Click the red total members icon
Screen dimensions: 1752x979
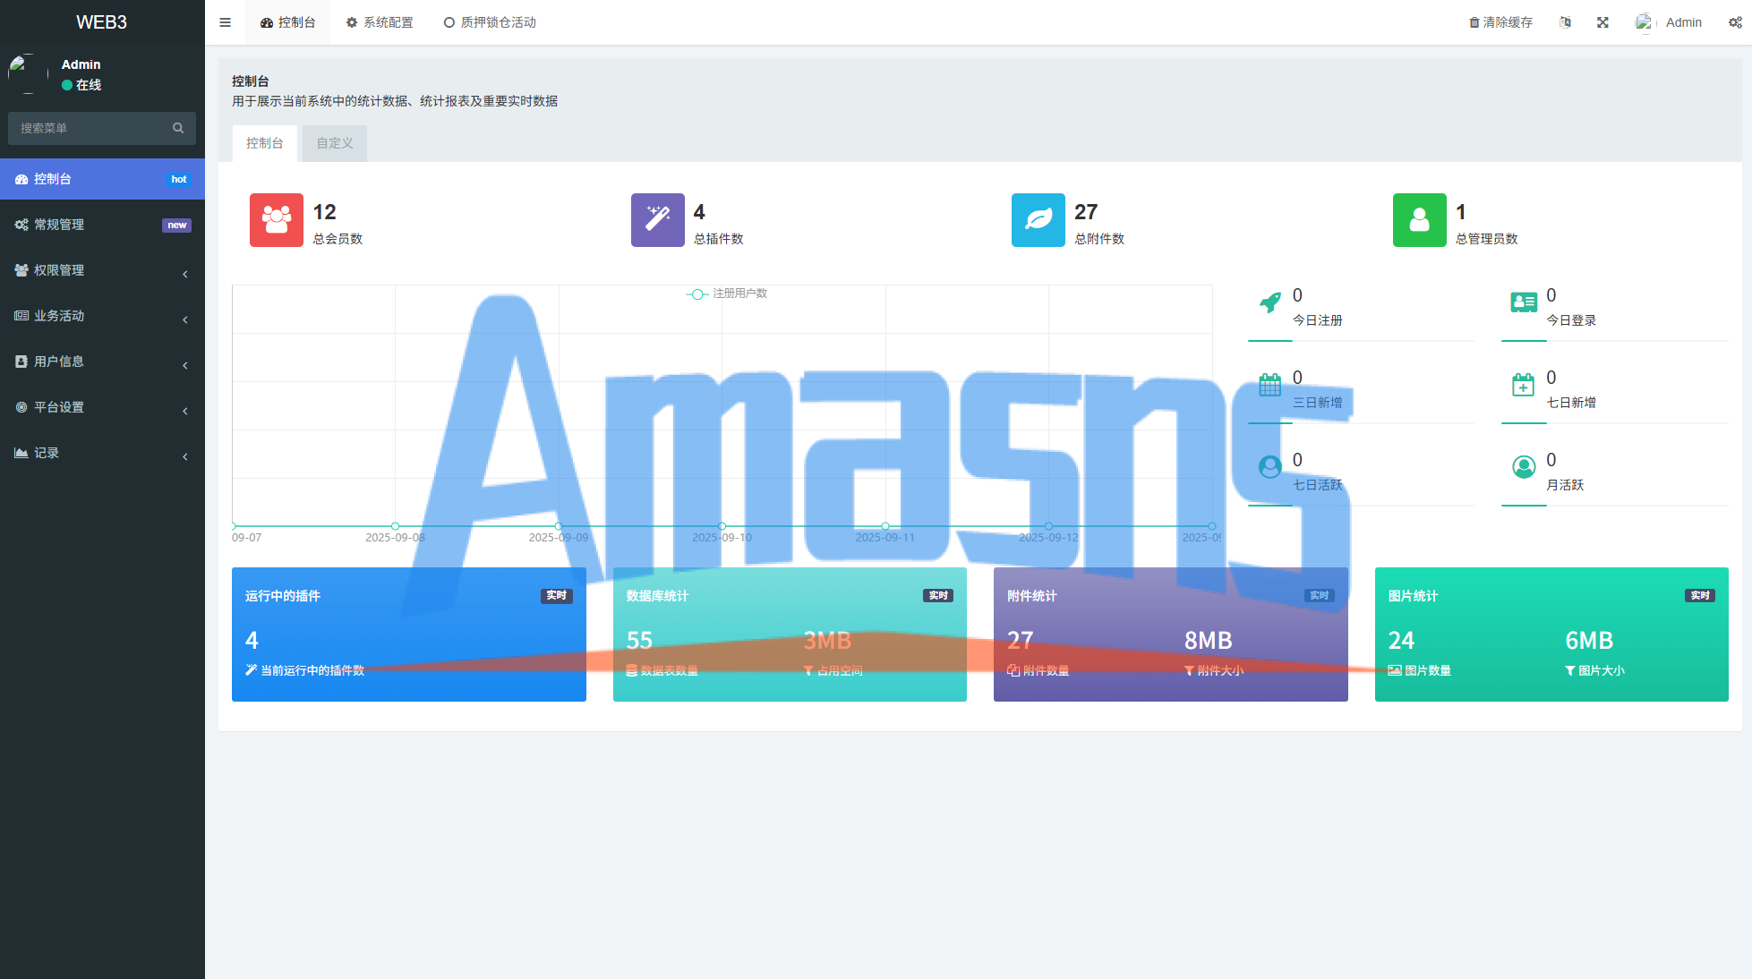276,220
